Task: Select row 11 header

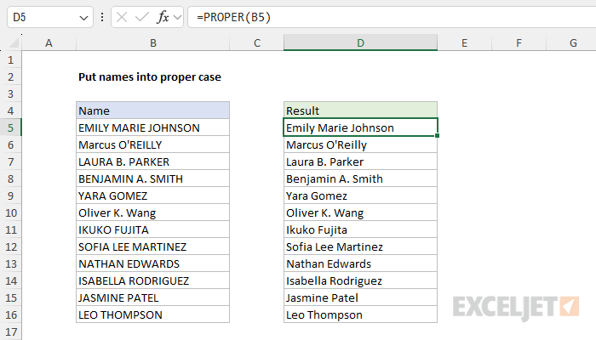Action: tap(10, 229)
